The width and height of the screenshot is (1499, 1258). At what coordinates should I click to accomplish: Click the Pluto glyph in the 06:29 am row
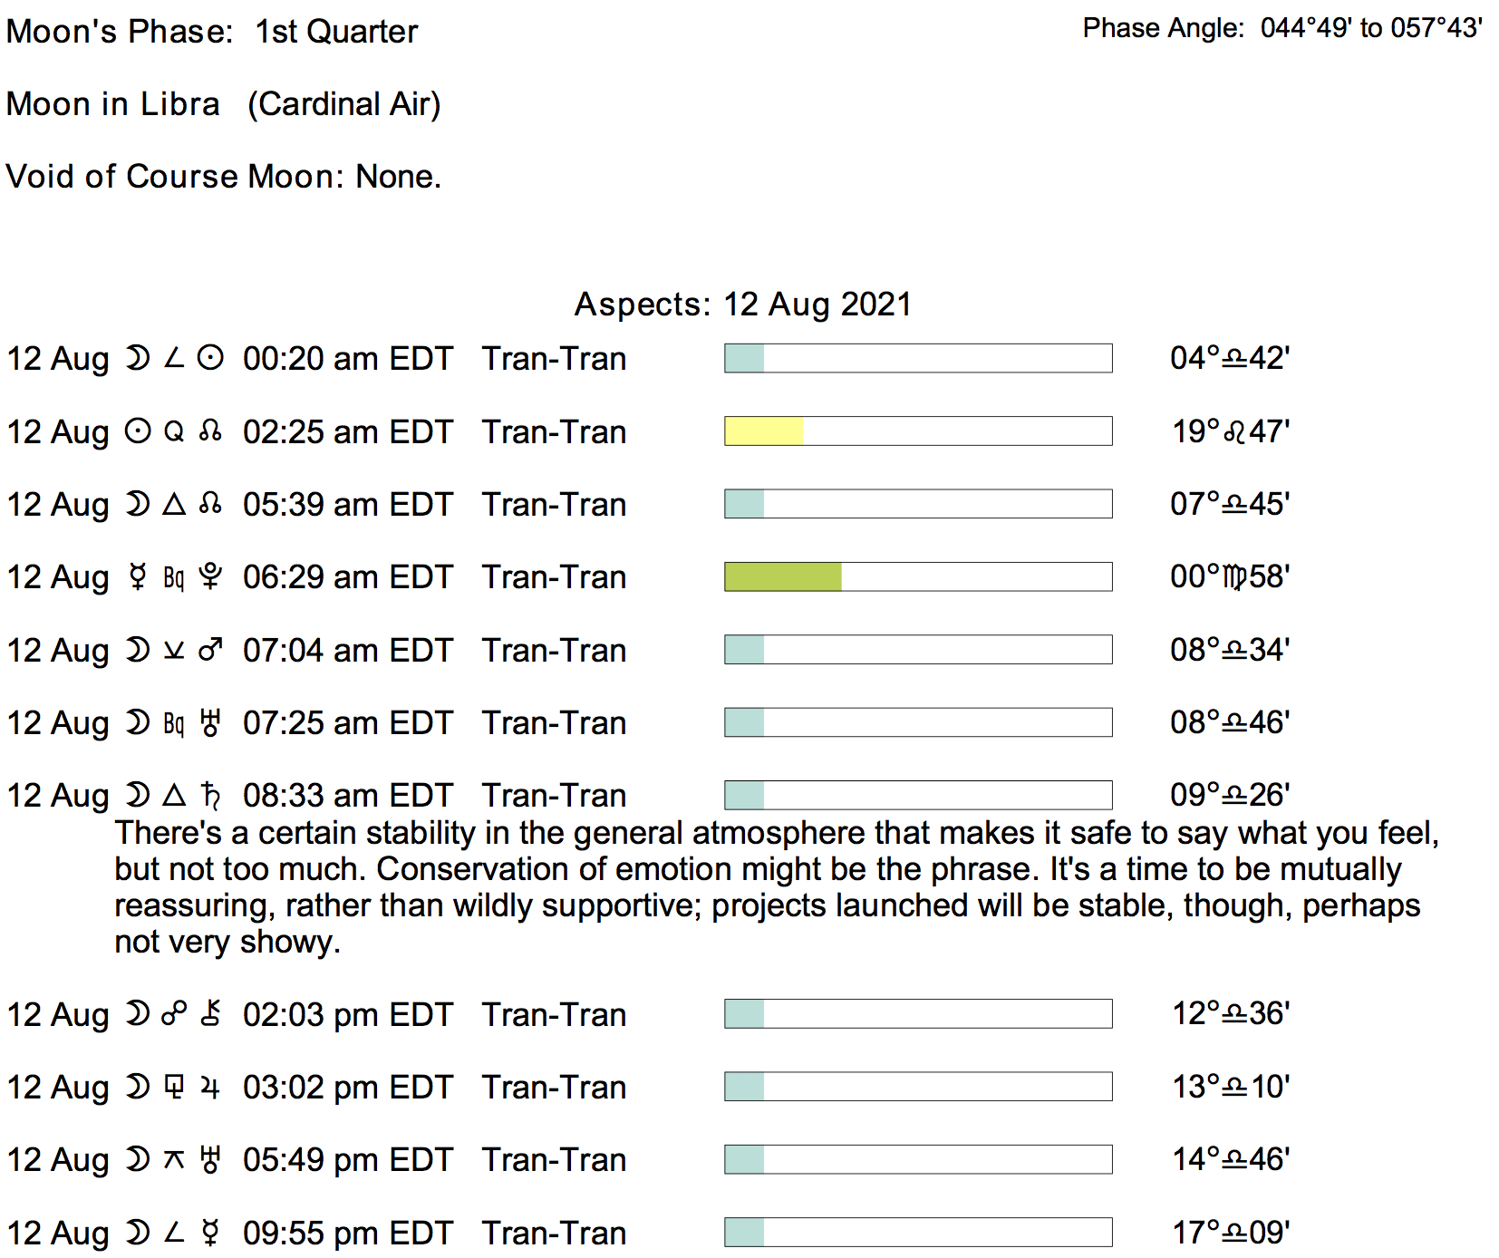(x=210, y=576)
